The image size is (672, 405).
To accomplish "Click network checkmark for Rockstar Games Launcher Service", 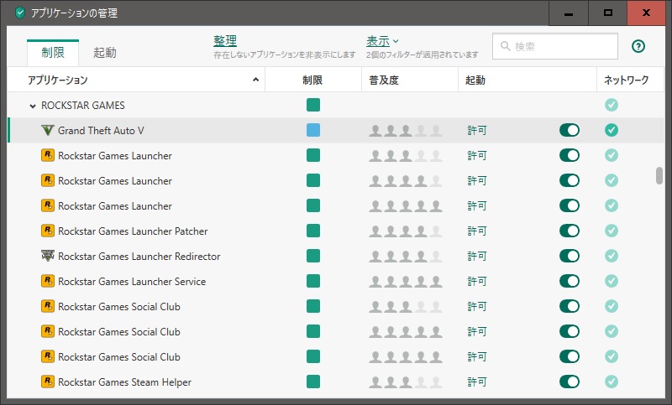I will 612,281.
